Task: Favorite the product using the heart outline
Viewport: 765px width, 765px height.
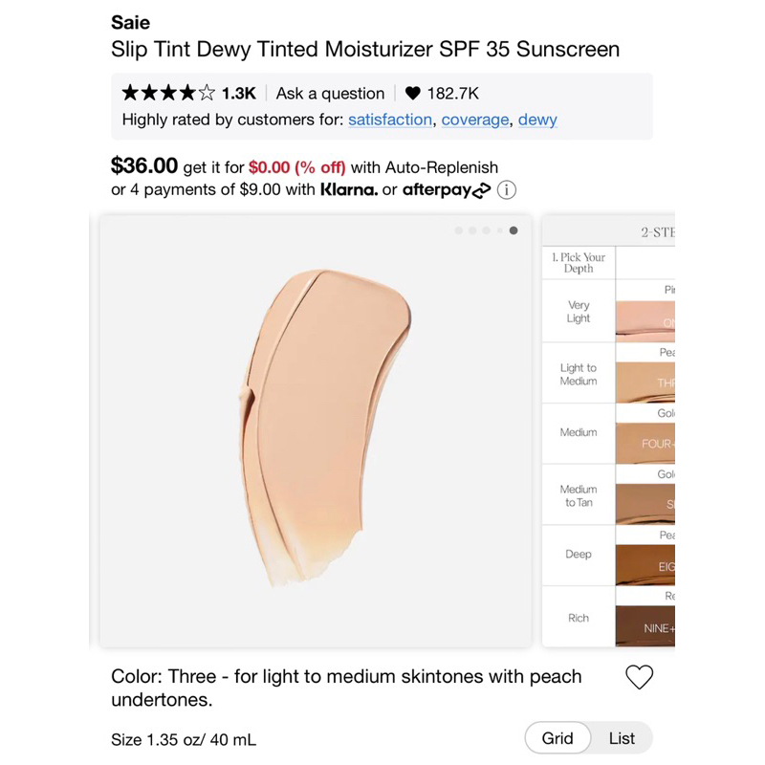Action: coord(641,677)
